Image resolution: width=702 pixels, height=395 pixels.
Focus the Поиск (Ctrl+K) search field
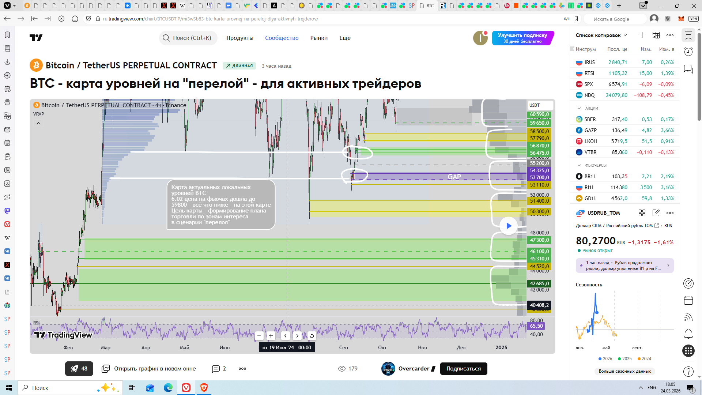(188, 38)
